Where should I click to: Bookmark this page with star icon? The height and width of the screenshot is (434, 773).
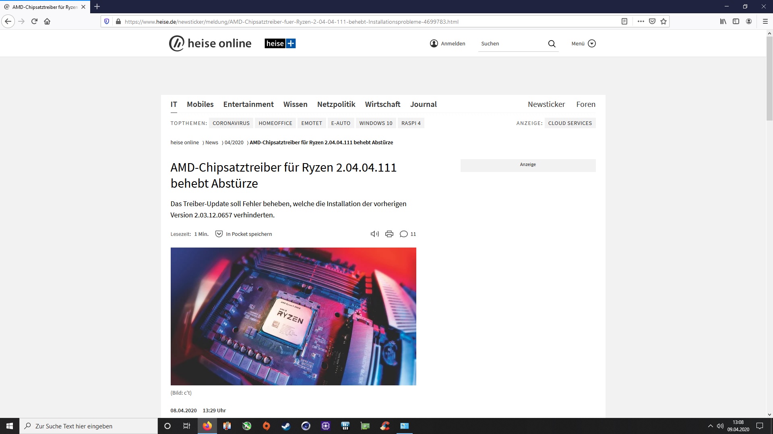663,21
